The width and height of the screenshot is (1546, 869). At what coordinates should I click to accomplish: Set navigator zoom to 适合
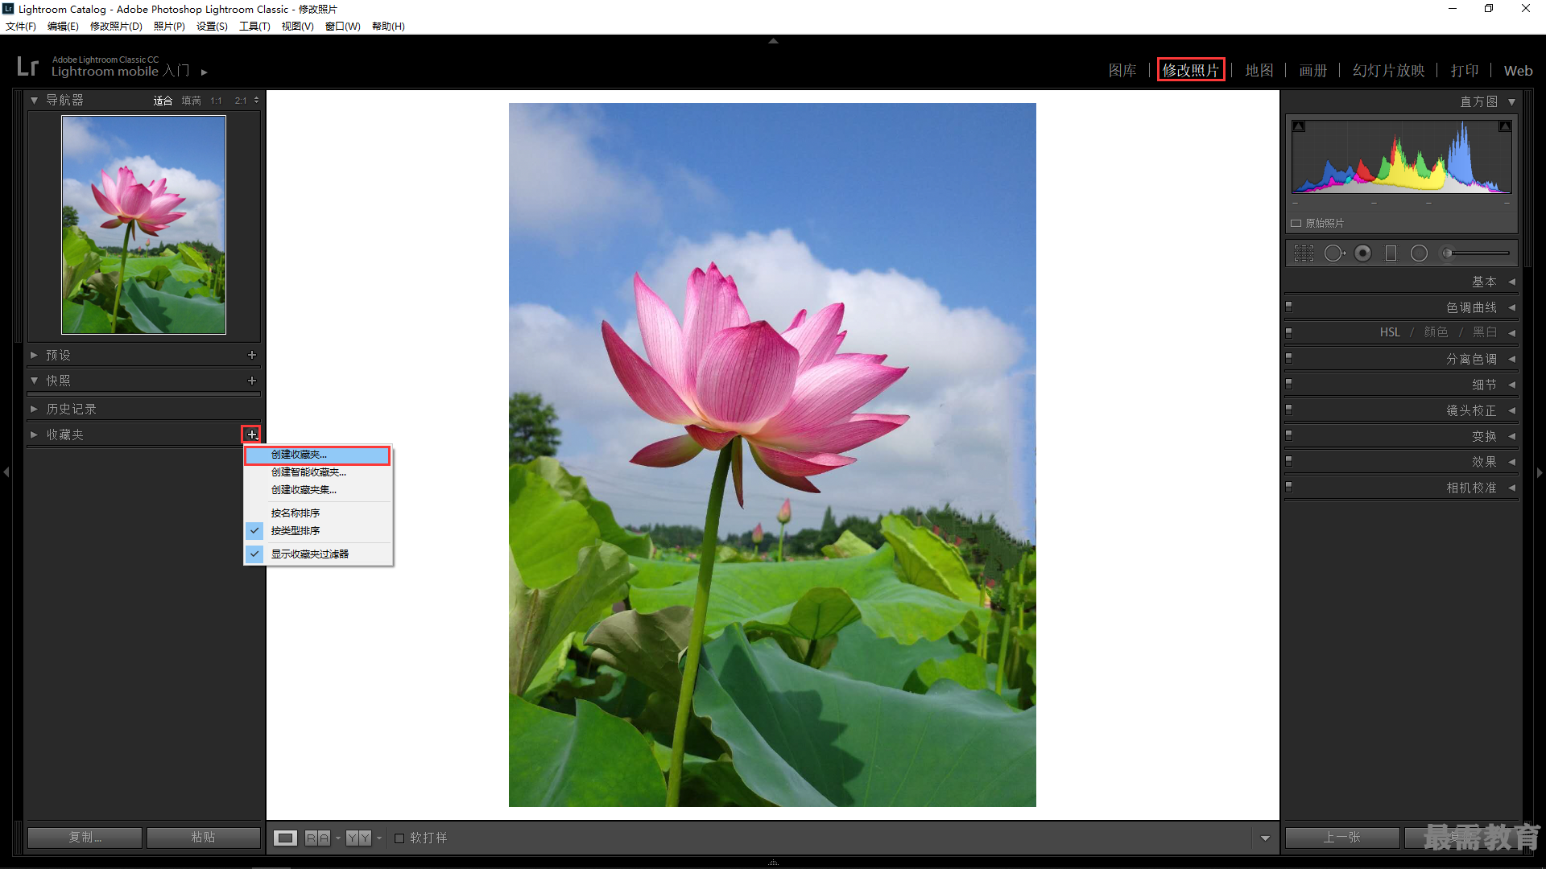click(x=163, y=101)
